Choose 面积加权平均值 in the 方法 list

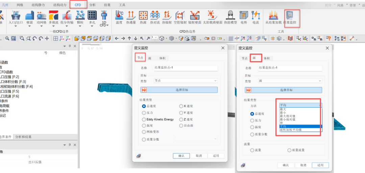(x=301, y=130)
